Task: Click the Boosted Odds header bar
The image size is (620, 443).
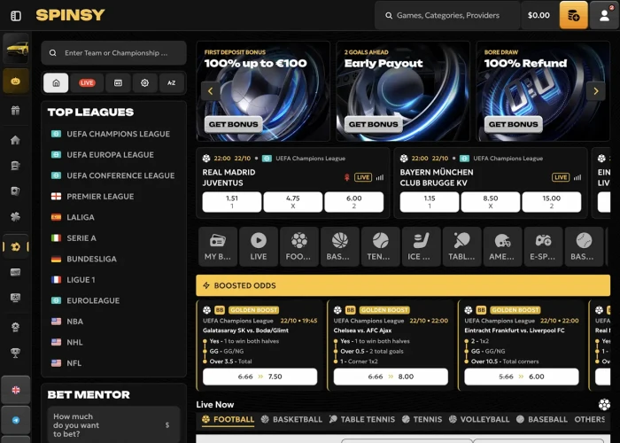Action: pyautogui.click(x=403, y=285)
